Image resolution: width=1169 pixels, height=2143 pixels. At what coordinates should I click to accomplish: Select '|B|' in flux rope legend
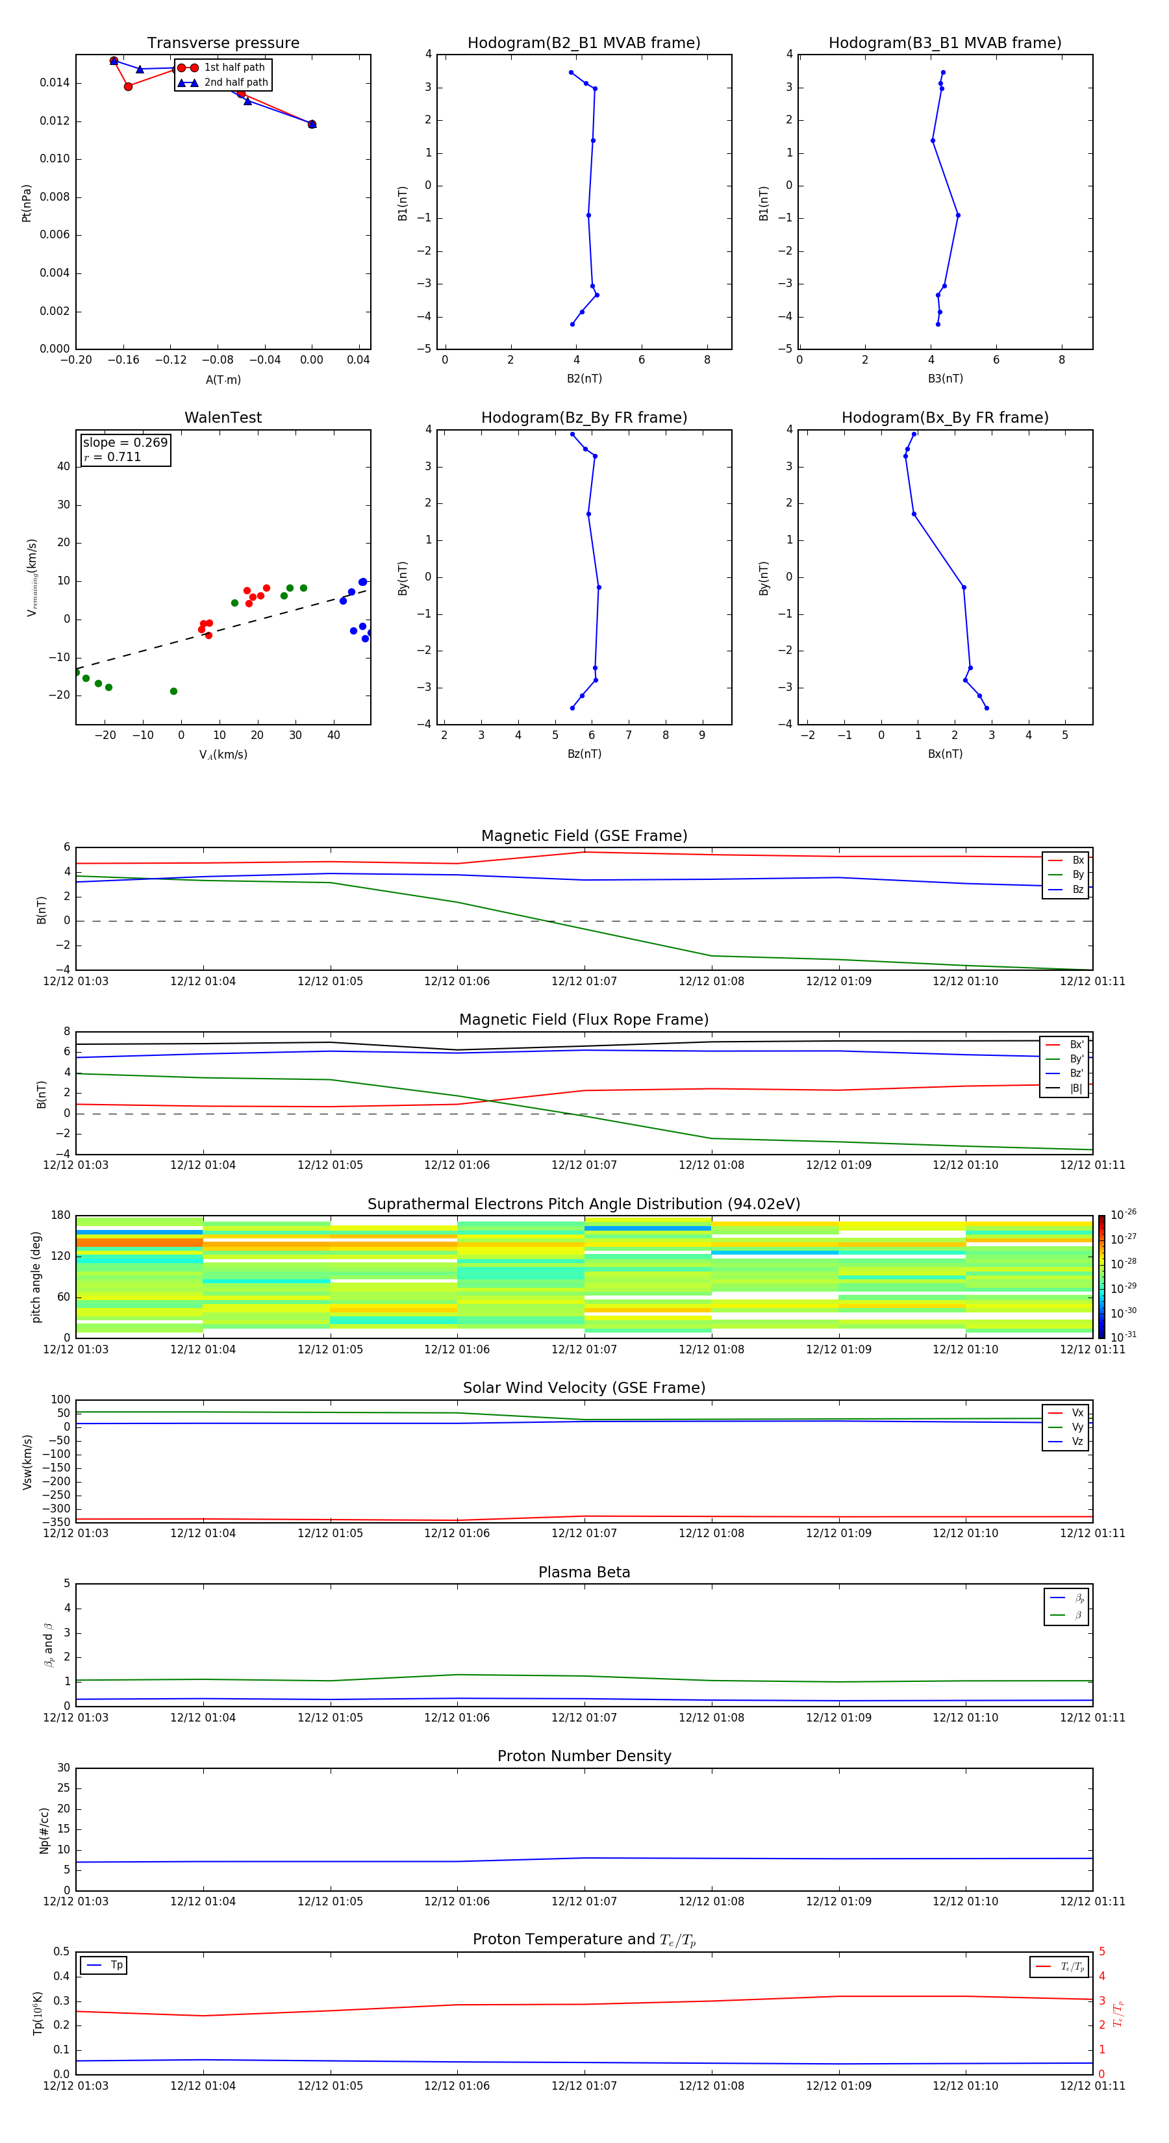click(1065, 1088)
